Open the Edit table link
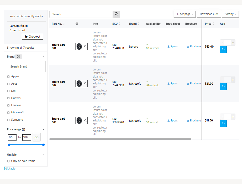242x184 pixels. [9, 168]
